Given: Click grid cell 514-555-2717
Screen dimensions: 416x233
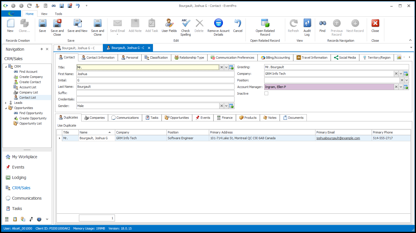Looking at the screenshot, I should click(x=391, y=138).
